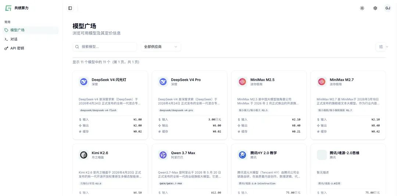This screenshot has height=196, width=397.
Task: Toggle the sidebar collapse icon
Action: (x=70, y=8)
